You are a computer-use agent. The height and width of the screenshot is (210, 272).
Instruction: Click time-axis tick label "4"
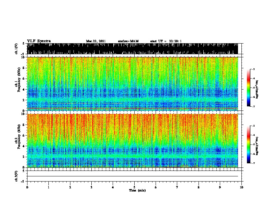113,187
